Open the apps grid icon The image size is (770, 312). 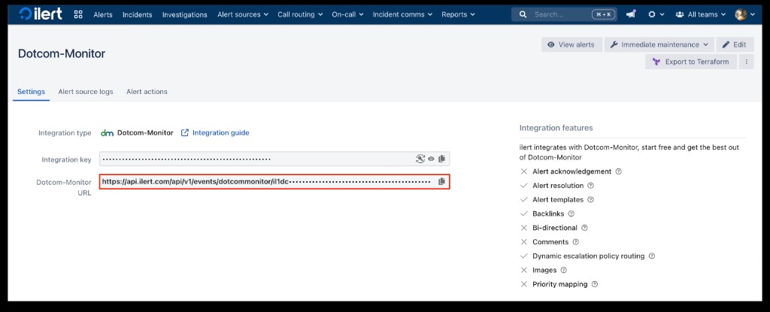[x=78, y=14]
